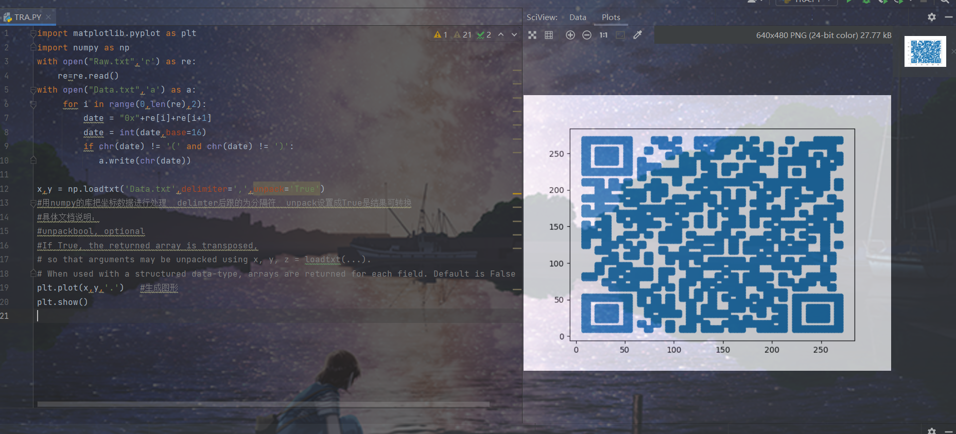Image resolution: width=956 pixels, height=434 pixels.
Task: Collapse the import block on line 1
Action: [33, 33]
